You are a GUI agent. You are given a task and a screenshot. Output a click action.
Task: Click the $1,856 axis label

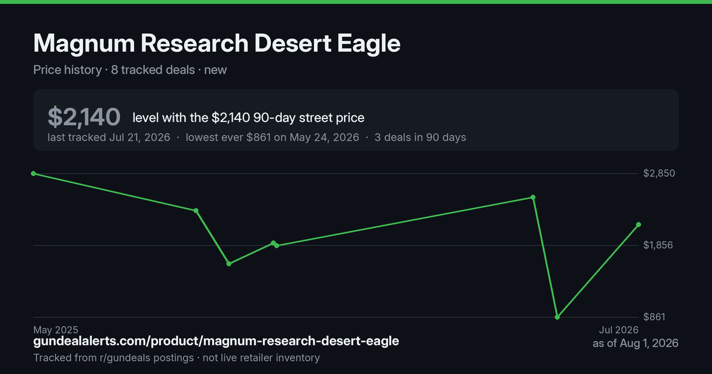(659, 245)
